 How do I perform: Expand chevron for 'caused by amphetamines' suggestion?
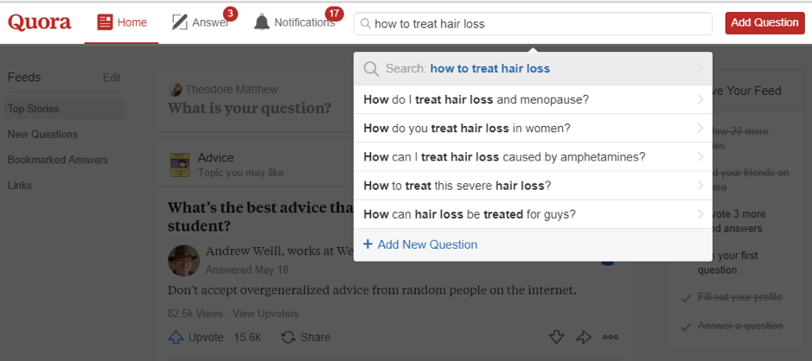click(700, 156)
